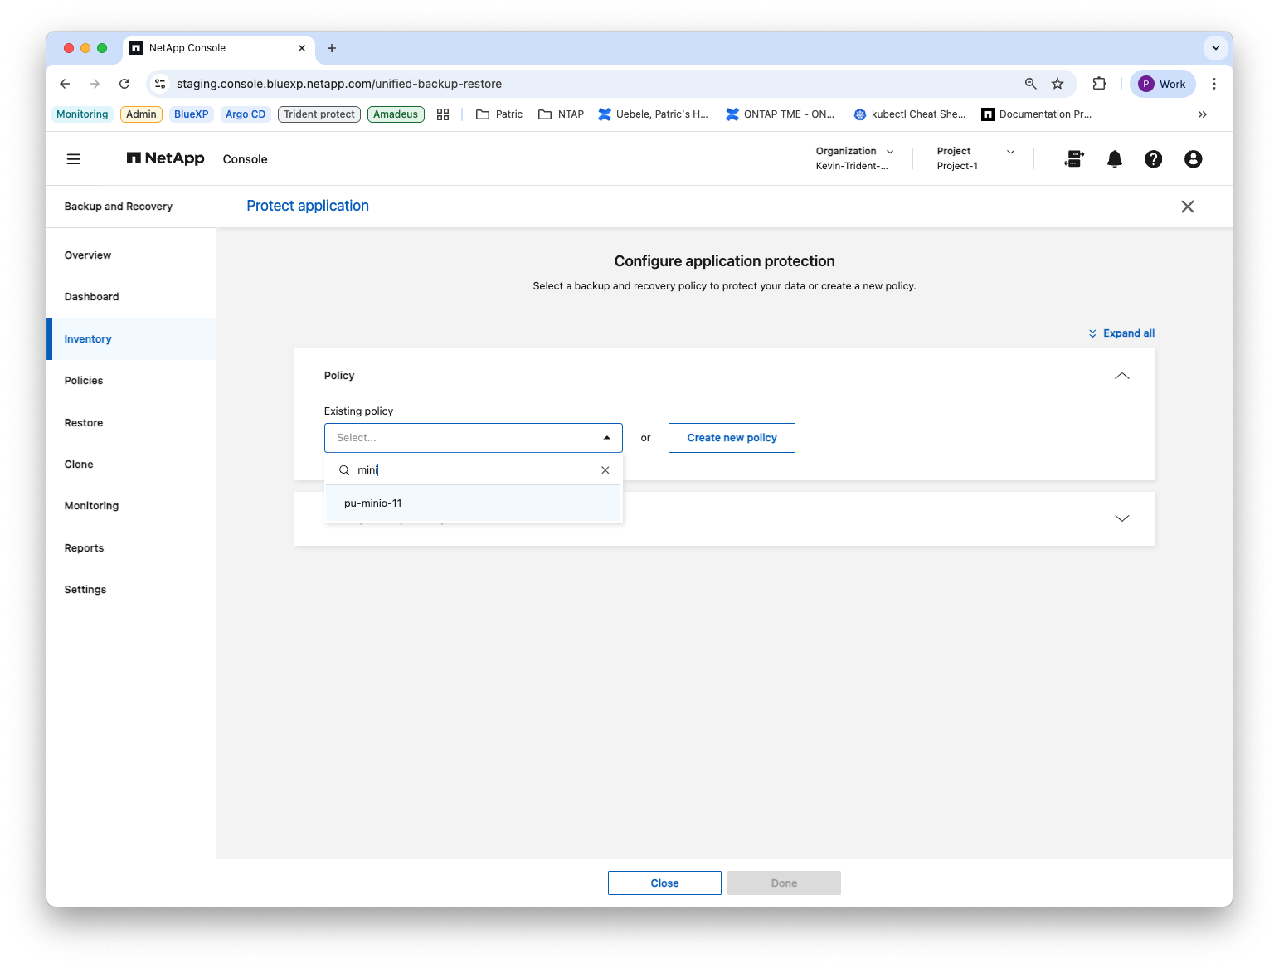Open the Documentation Pr... bookmark
This screenshot has height=968, width=1279.
[x=1037, y=114]
